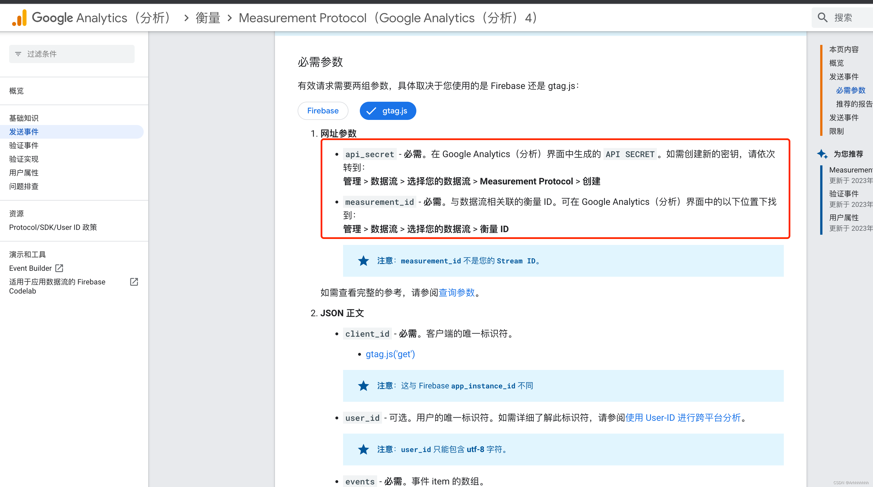Jump to first 发送事件 in the page contents
The height and width of the screenshot is (487, 873).
click(x=844, y=77)
